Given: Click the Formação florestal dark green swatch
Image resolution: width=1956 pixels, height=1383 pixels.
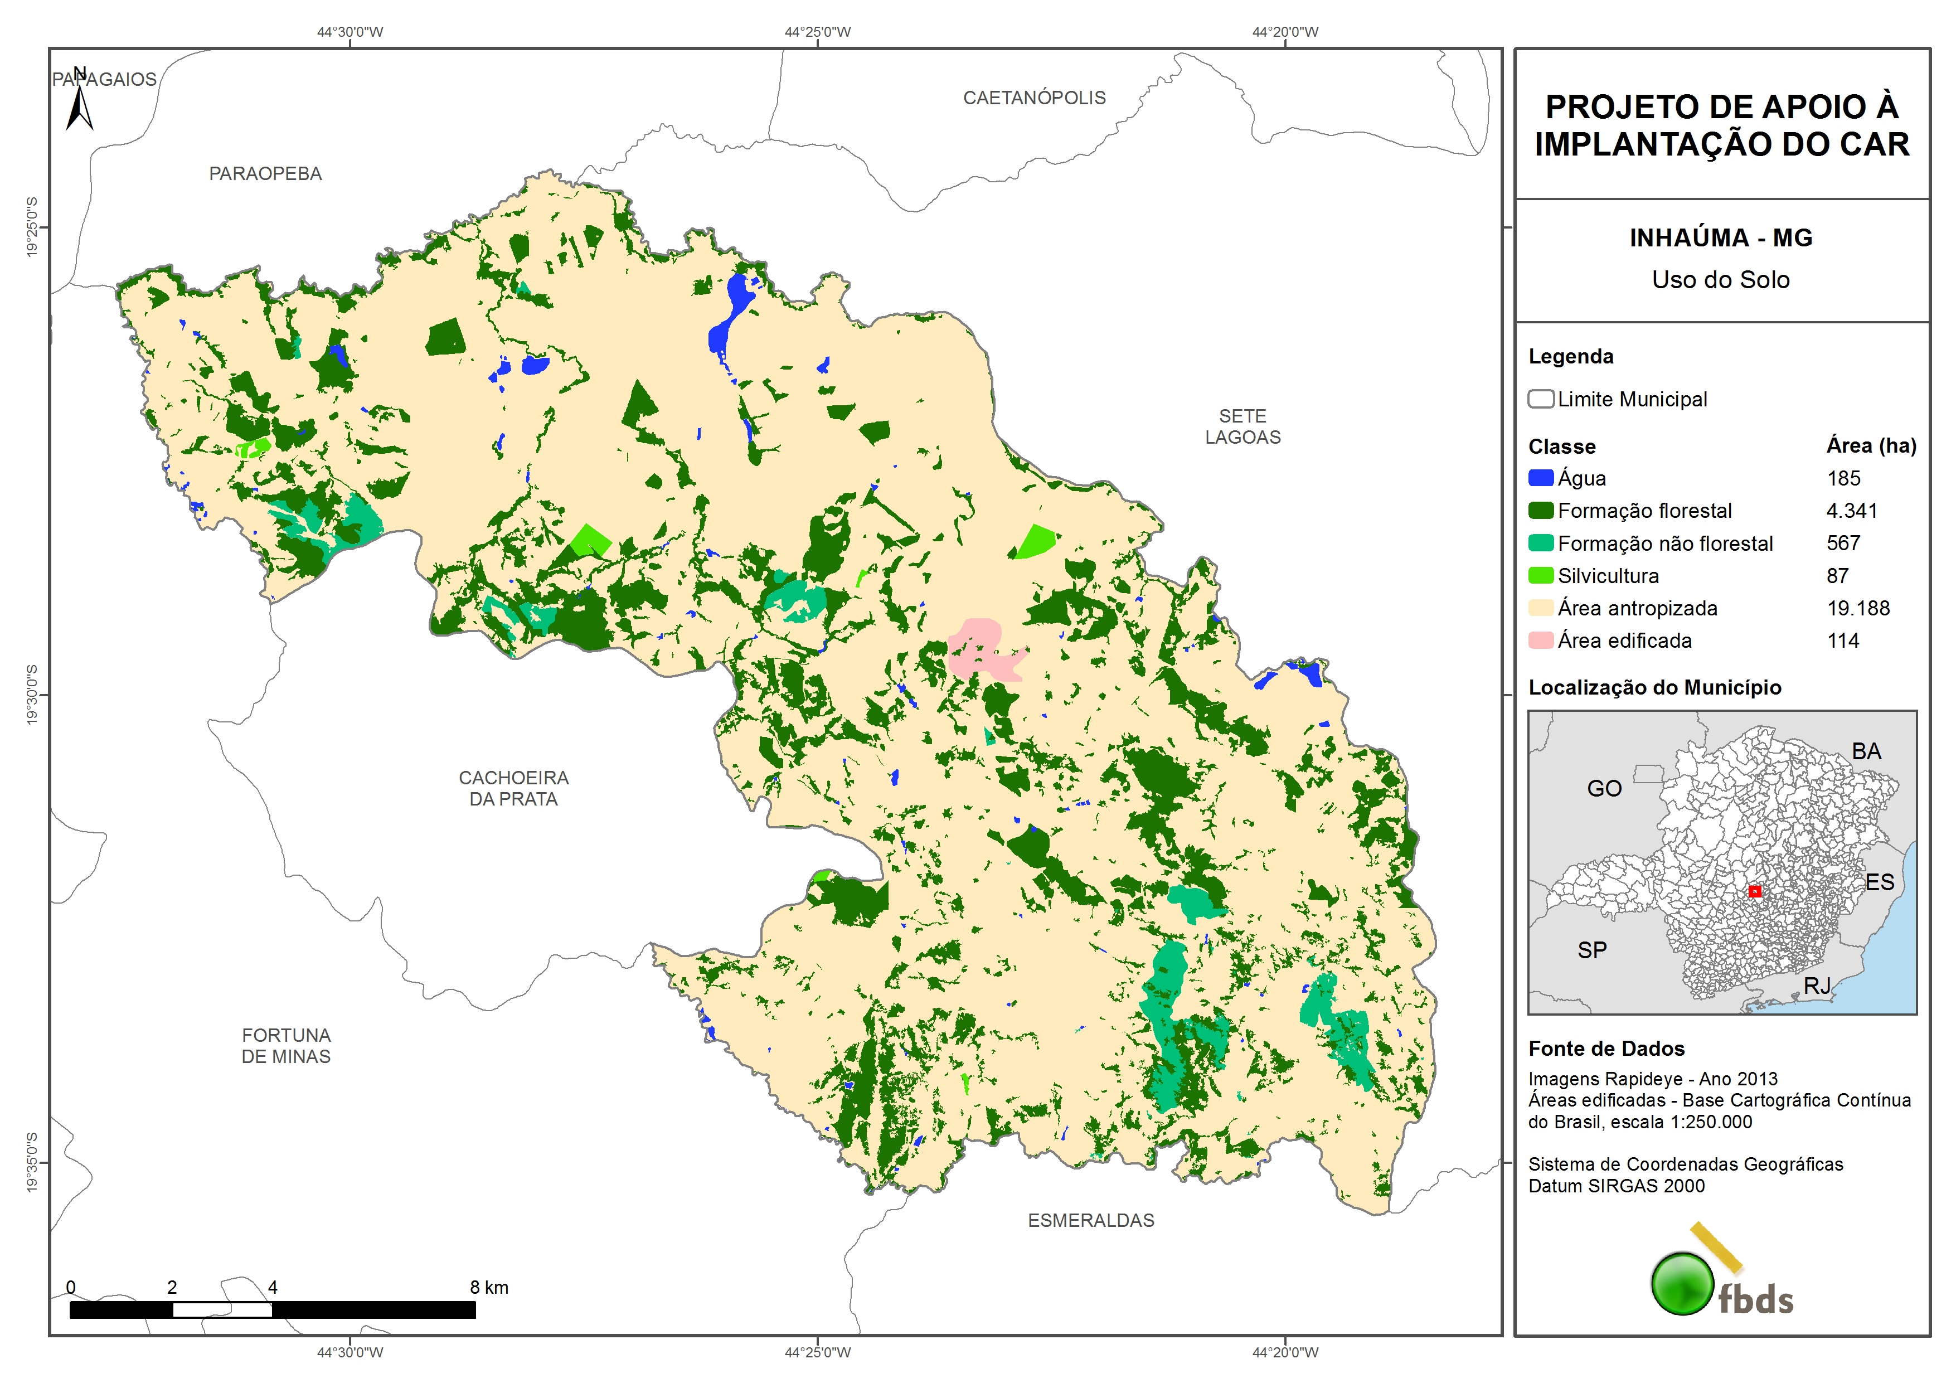Looking at the screenshot, I should point(1540,511).
